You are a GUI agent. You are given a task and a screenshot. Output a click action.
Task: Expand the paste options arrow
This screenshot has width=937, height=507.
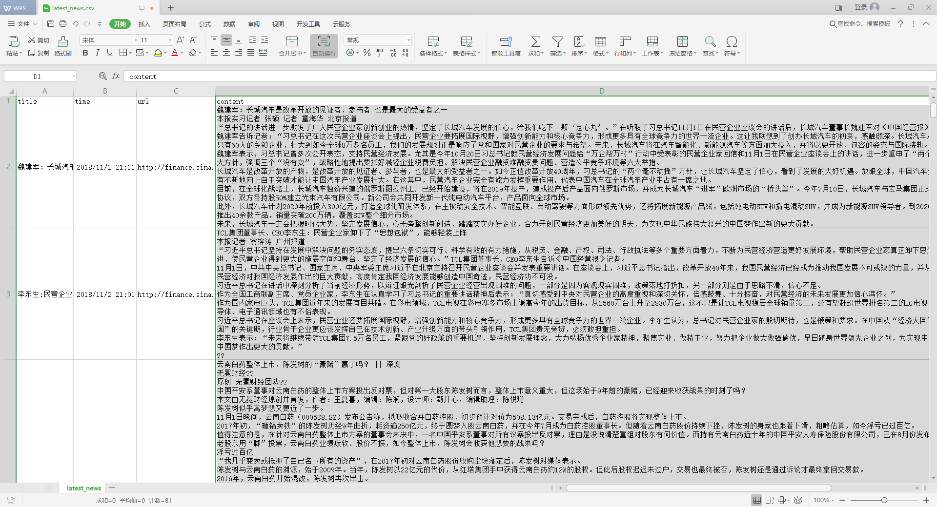(20, 53)
